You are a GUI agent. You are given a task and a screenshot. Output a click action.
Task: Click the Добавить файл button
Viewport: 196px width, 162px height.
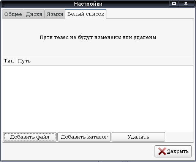tap(30, 137)
